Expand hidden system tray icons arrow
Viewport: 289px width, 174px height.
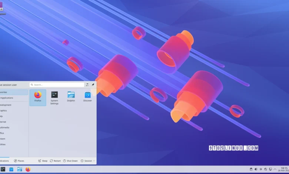point(275,169)
